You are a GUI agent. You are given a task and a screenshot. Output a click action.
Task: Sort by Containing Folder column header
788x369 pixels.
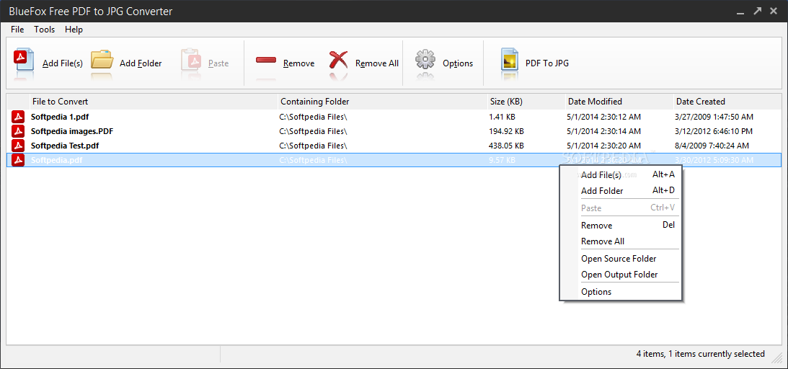pyautogui.click(x=382, y=102)
